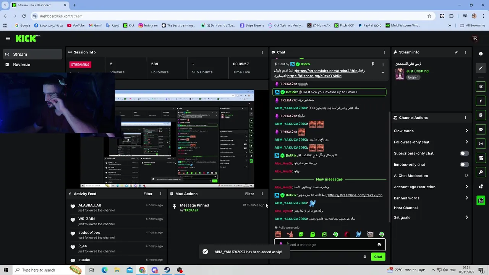The width and height of the screenshot is (489, 275).
Task: Open emoji picker in message box
Action: point(379,245)
